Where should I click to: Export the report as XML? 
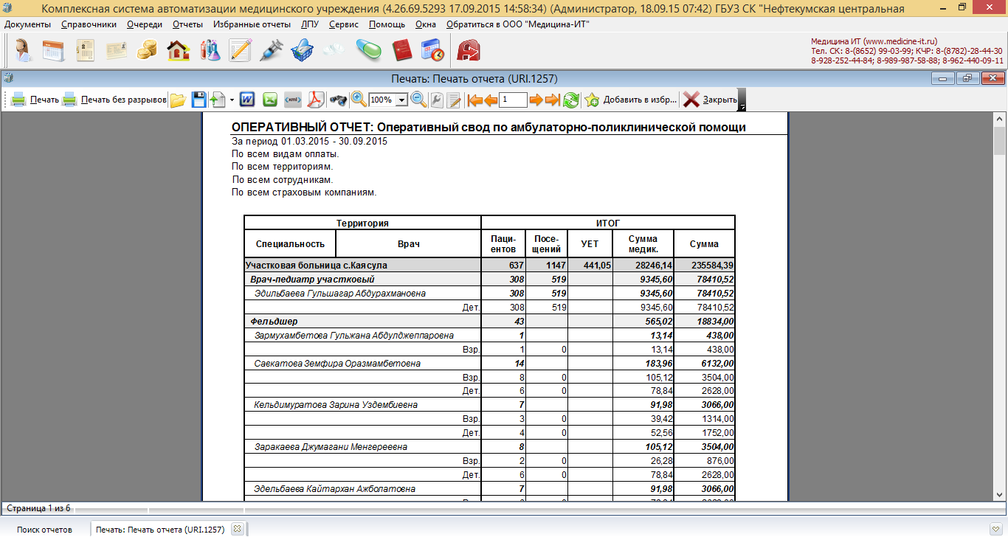click(x=294, y=100)
